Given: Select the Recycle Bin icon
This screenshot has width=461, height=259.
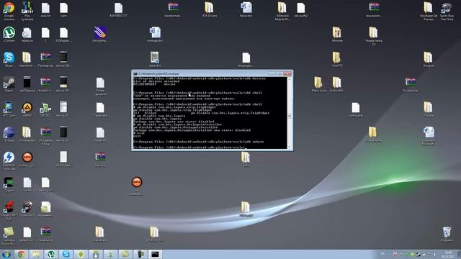Looking at the screenshot, I should [x=447, y=234].
